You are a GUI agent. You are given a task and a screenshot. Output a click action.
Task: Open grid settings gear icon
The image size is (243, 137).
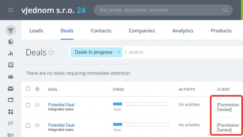coord(37,89)
